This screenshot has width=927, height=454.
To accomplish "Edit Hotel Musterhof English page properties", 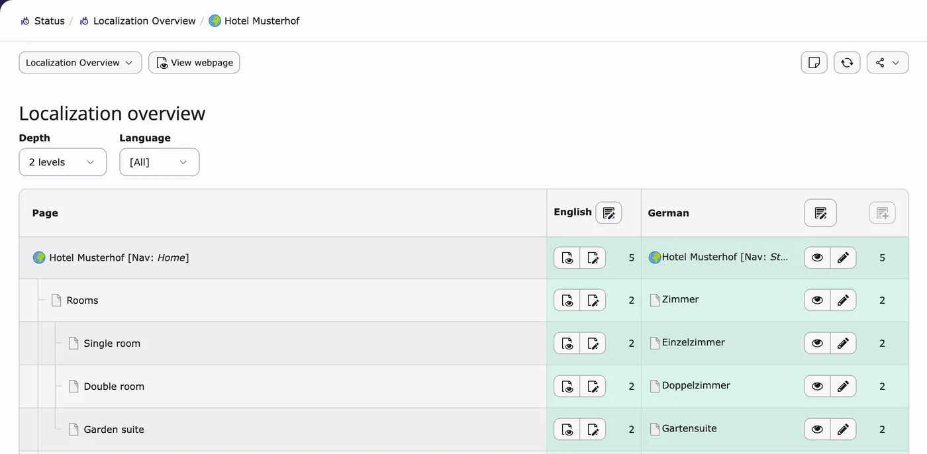I will (x=593, y=258).
